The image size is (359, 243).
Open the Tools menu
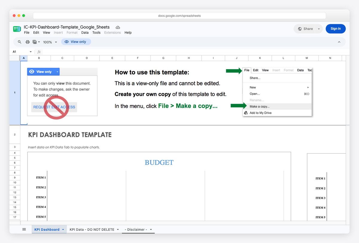(x=96, y=32)
